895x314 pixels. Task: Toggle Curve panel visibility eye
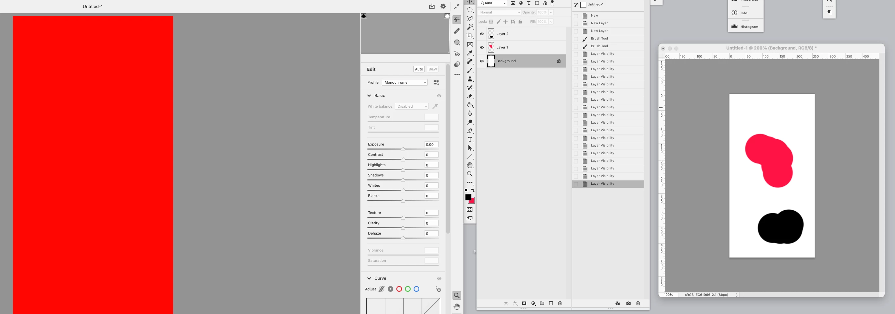[x=439, y=278]
